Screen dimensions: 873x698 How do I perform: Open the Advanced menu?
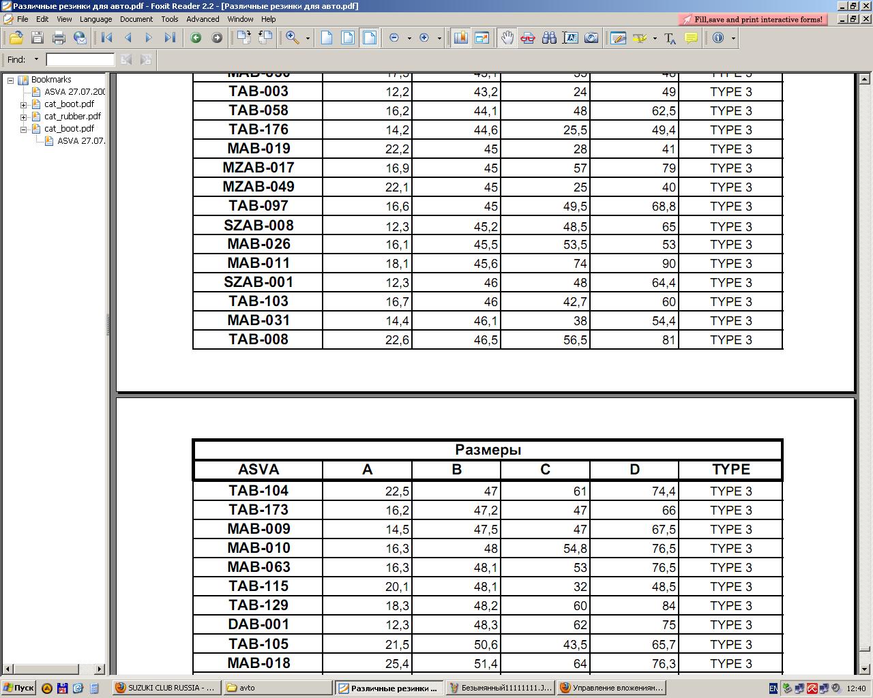point(203,19)
